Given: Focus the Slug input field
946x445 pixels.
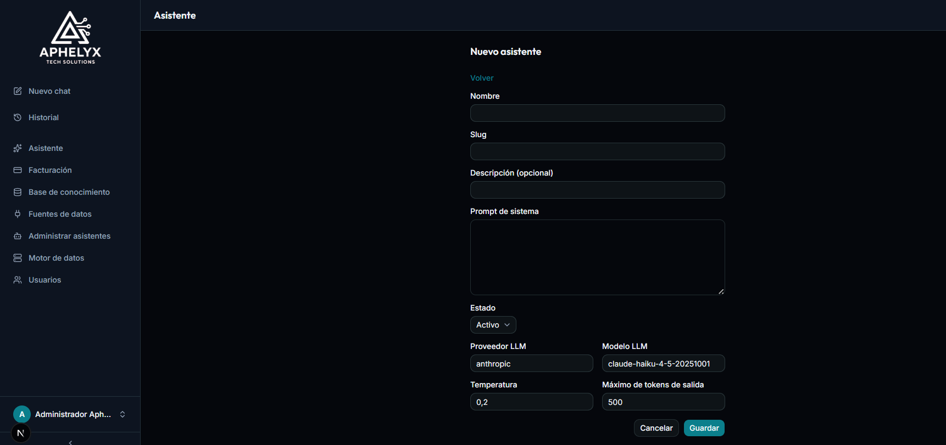Looking at the screenshot, I should [x=598, y=151].
